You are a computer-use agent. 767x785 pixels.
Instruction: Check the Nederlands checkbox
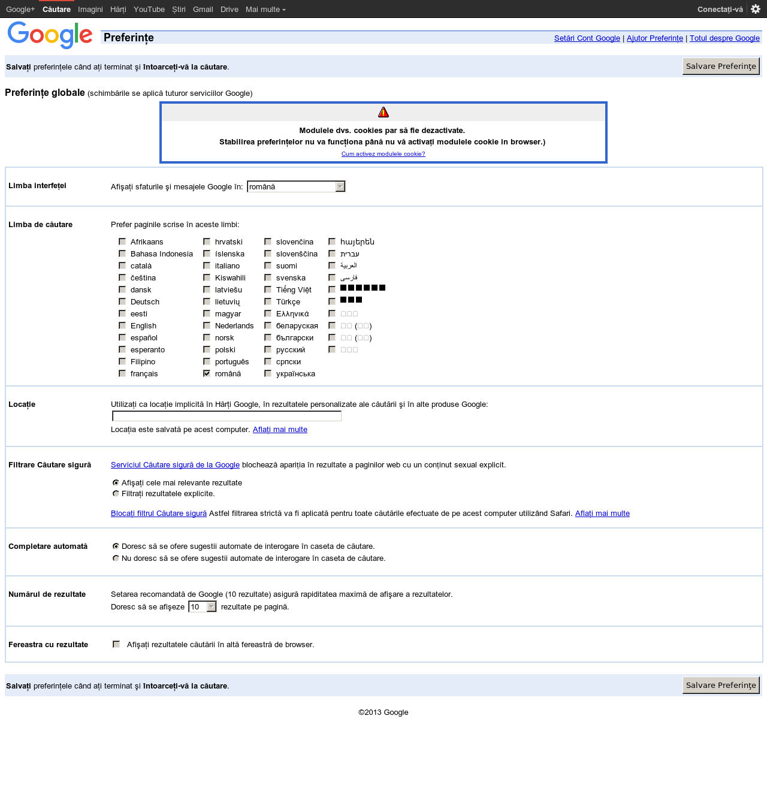207,325
